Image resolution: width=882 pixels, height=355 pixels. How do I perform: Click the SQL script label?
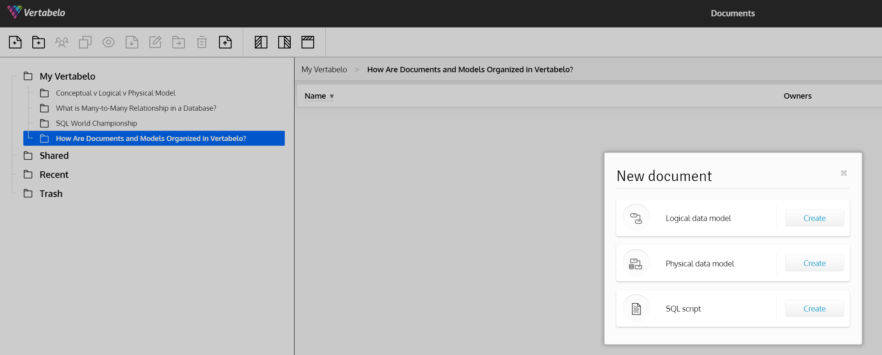(x=683, y=309)
